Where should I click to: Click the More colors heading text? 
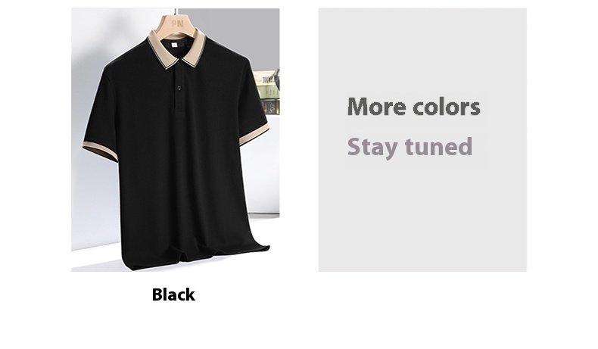pos(414,107)
